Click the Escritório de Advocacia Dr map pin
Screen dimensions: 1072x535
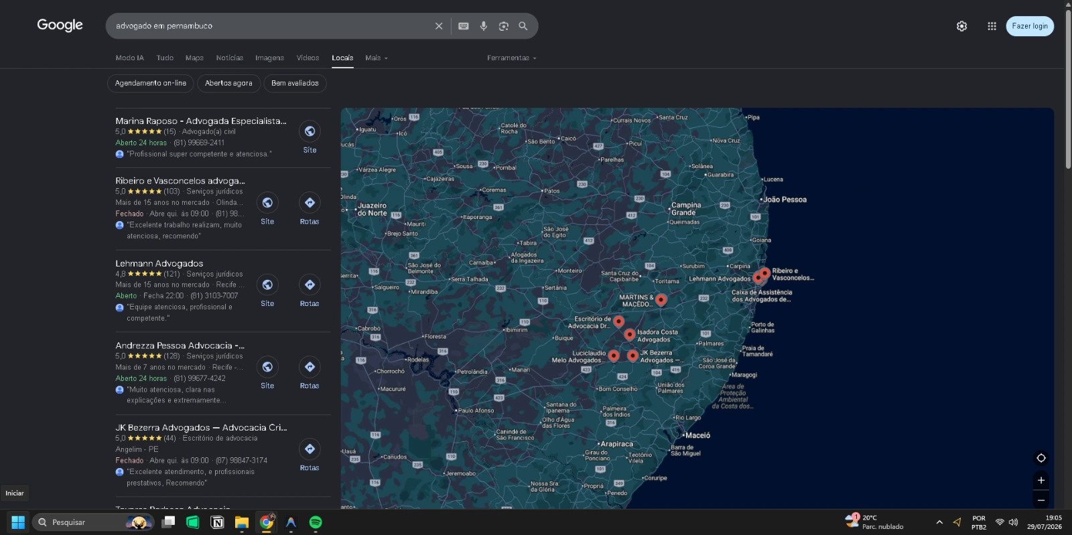(618, 321)
